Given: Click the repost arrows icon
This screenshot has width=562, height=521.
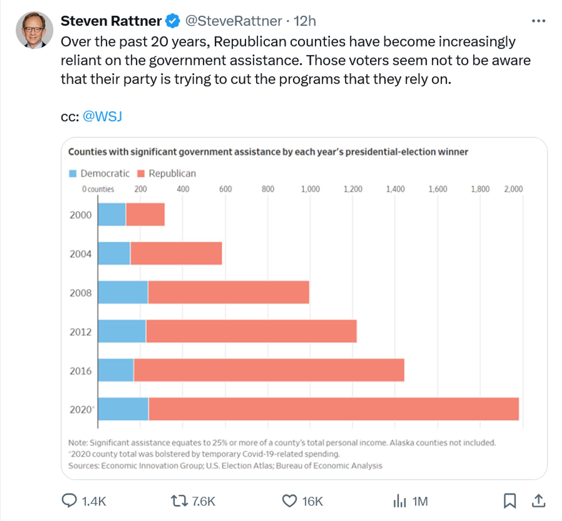Looking at the screenshot, I should point(179,501).
